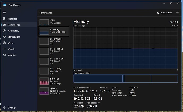Image resolution: width=183 pixels, height=112 pixels.
Task: Select Disk 1 (S: L:) graph thumbnail
Action: click(x=44, y=51)
